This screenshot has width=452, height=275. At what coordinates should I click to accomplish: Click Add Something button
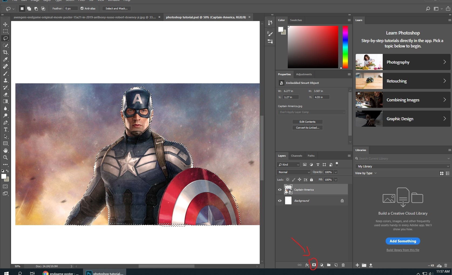403,241
